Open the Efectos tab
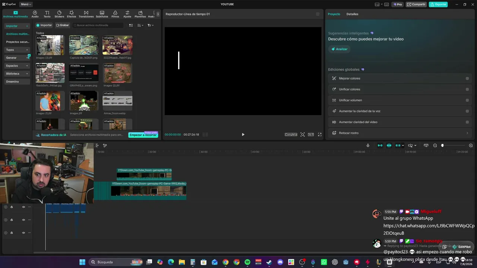Viewport: 477px width, 268px height. point(72,14)
